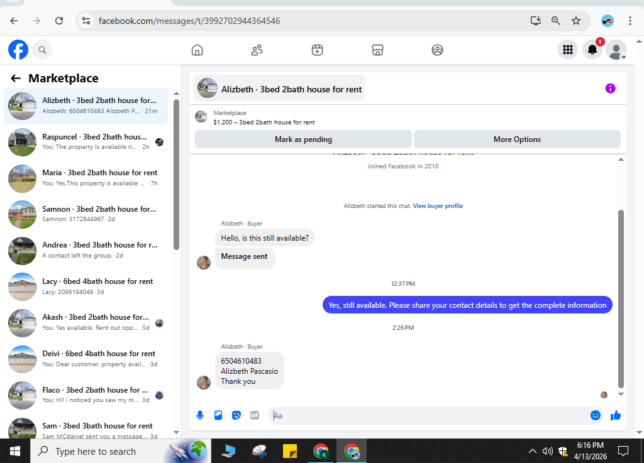Click the browser back arrow
The height and width of the screenshot is (463, 644).
pos(14,21)
